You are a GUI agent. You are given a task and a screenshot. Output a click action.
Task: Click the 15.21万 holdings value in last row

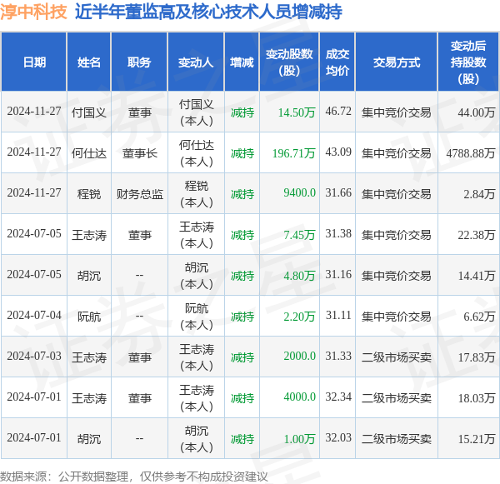coord(477,439)
